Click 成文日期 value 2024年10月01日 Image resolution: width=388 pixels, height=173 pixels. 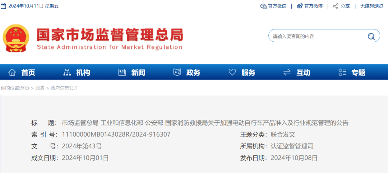tap(85, 158)
